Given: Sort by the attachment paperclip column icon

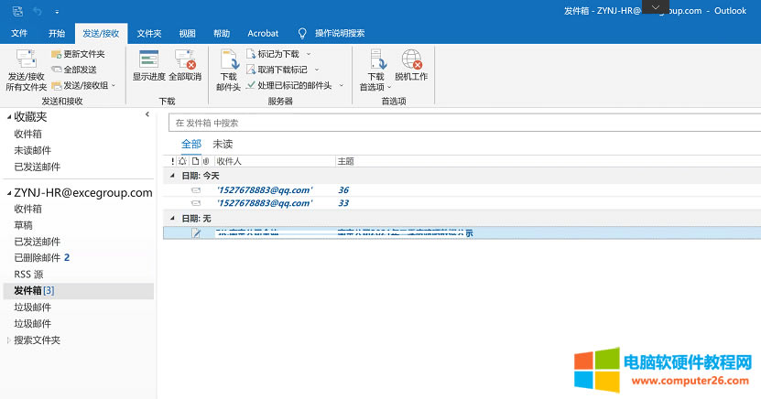Looking at the screenshot, I should [x=205, y=161].
